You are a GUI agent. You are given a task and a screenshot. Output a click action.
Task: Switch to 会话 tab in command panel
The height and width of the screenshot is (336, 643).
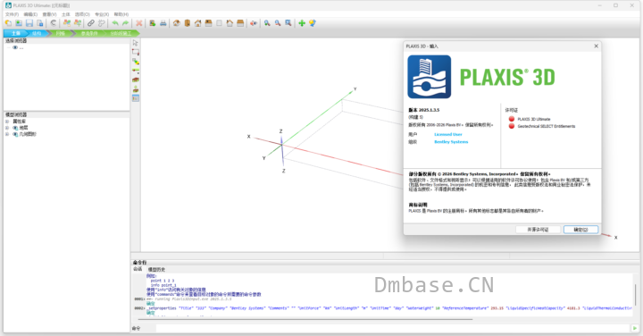138,269
